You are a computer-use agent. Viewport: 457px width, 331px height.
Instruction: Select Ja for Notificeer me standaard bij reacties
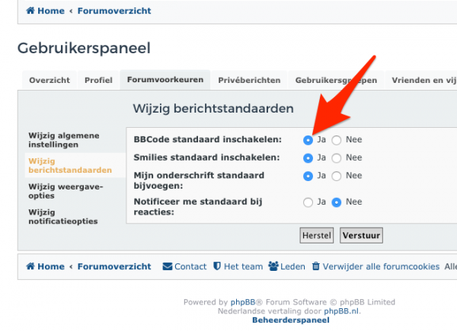(x=308, y=202)
